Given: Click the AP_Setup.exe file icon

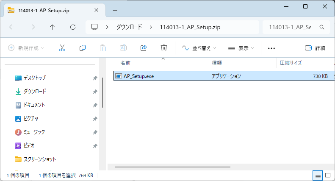Looking at the screenshot, I should 119,76.
